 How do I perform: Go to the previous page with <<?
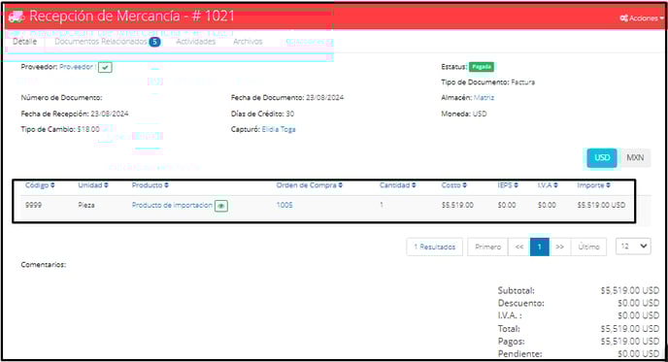click(x=518, y=247)
